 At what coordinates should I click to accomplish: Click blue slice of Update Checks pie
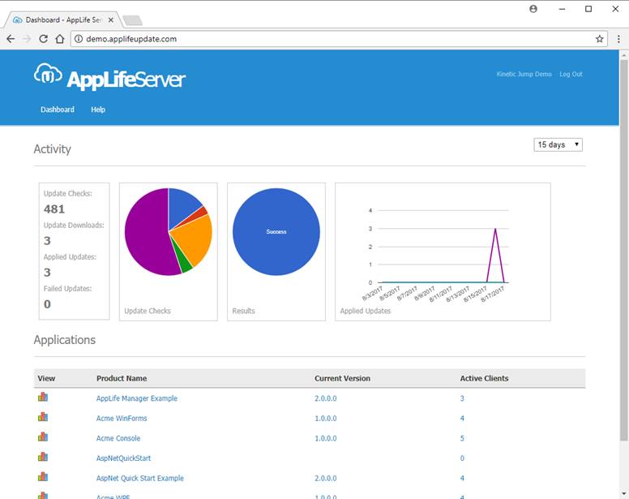182,207
